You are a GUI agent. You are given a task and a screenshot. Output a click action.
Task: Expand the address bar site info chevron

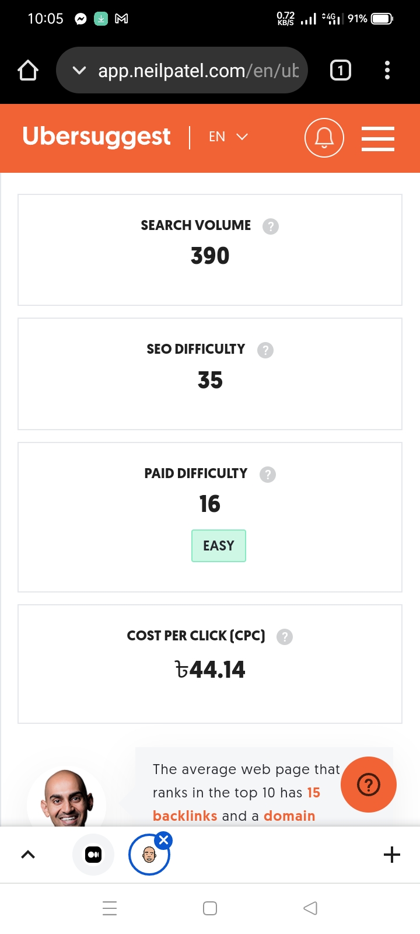pos(79,71)
